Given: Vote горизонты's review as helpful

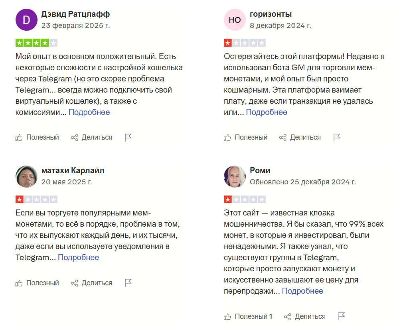Looking at the screenshot, I should coord(245,137).
